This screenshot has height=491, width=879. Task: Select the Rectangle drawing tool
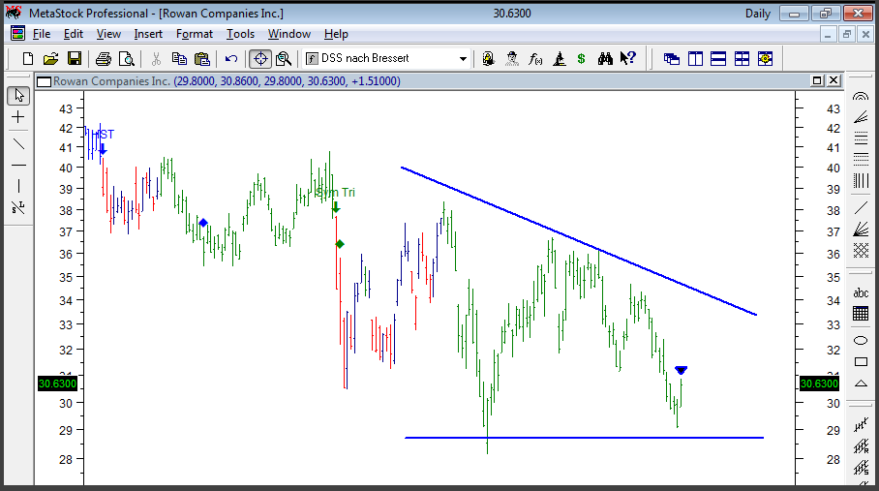click(x=861, y=361)
